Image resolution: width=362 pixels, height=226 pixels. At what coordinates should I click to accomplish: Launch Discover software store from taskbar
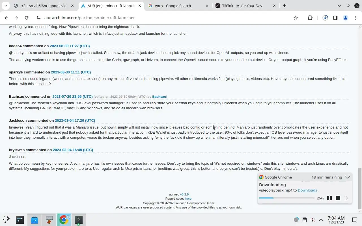[35, 220]
